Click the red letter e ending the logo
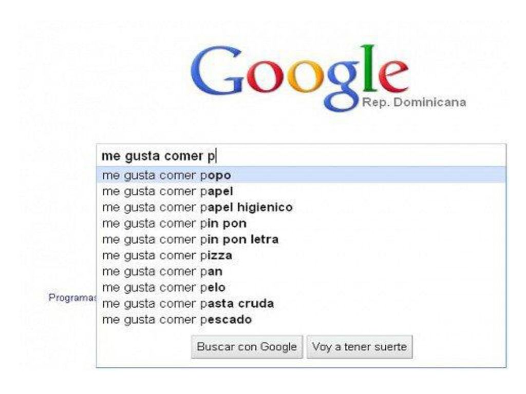 pos(394,76)
